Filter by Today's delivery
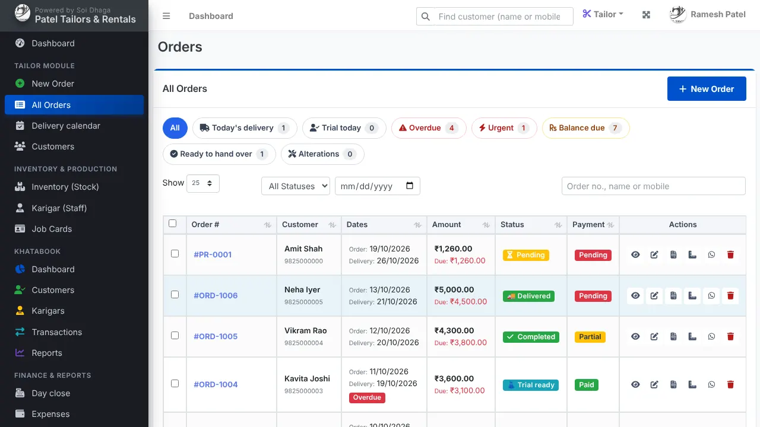760x427 pixels. [245, 128]
